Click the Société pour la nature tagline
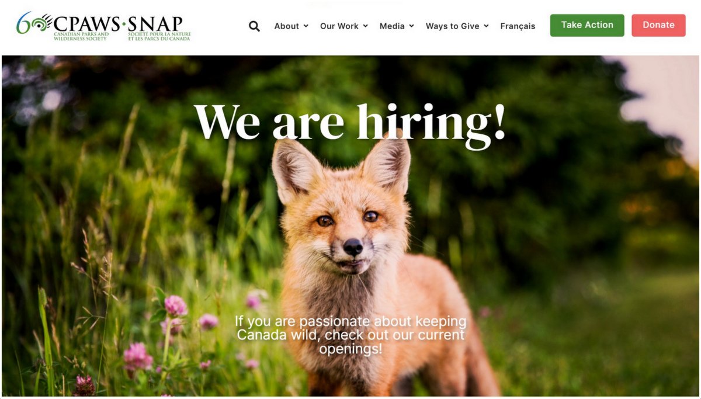 click(x=159, y=36)
